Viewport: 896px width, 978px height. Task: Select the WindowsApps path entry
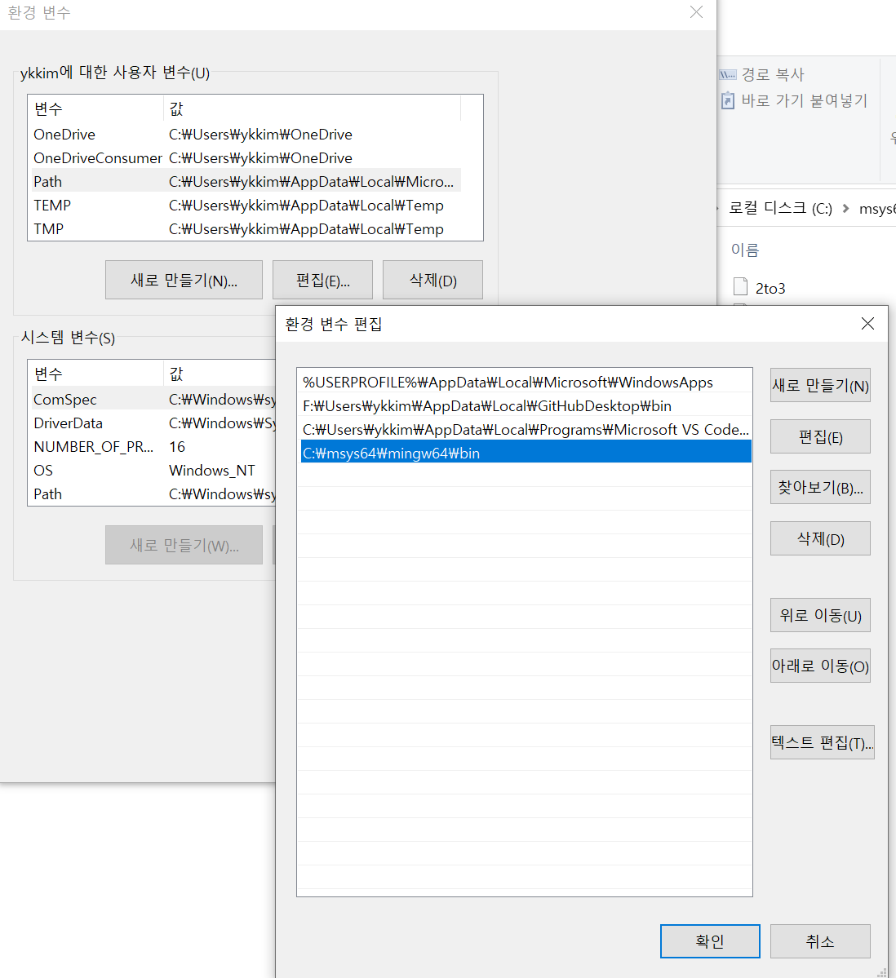508,383
